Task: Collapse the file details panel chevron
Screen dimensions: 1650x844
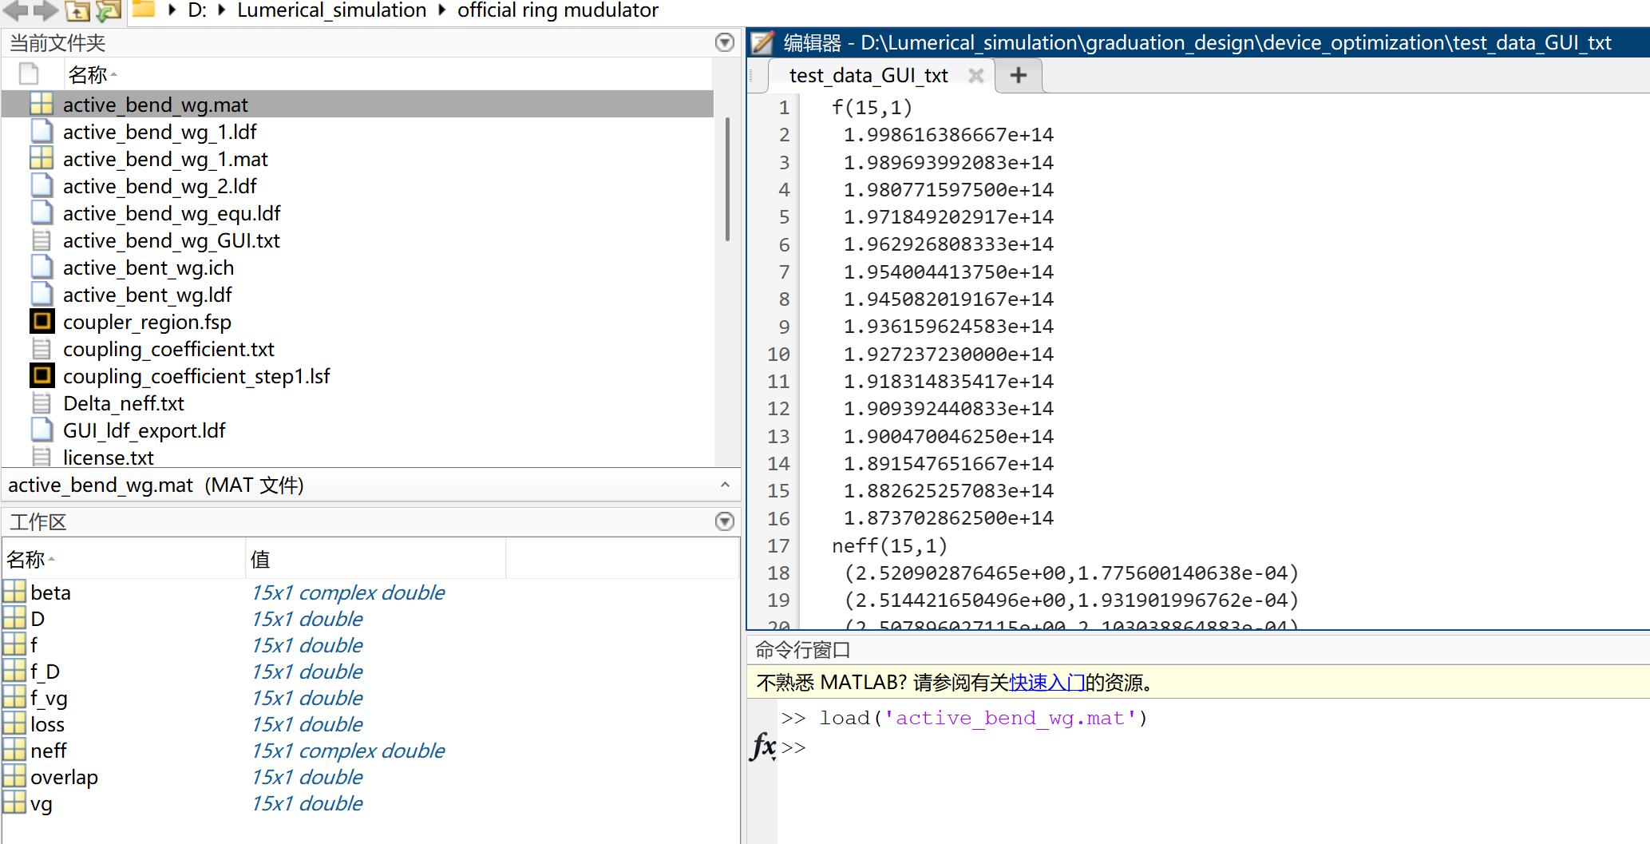Action: [x=724, y=485]
